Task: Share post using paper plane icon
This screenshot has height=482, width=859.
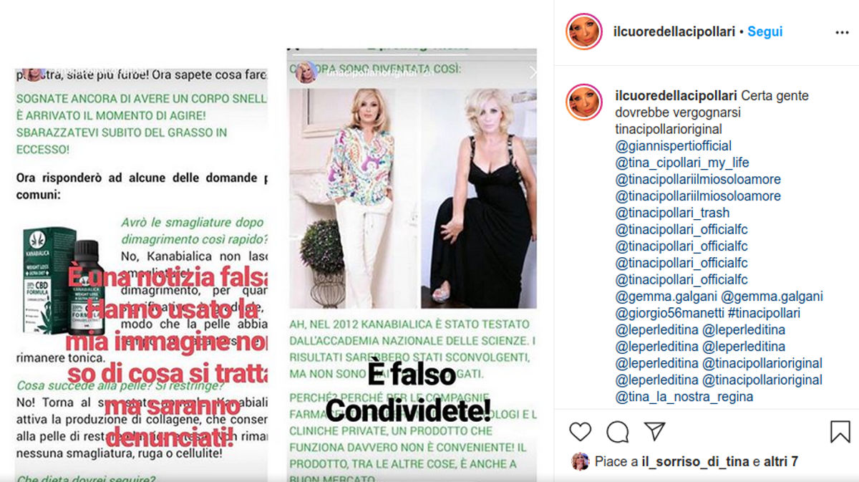Action: point(654,431)
